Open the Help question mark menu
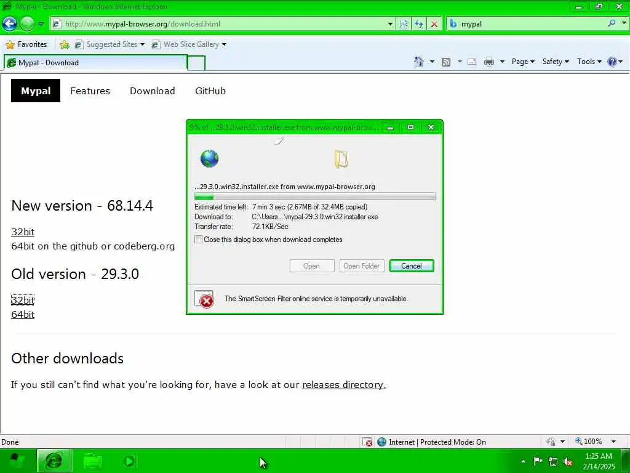This screenshot has width=630, height=473. (x=615, y=62)
